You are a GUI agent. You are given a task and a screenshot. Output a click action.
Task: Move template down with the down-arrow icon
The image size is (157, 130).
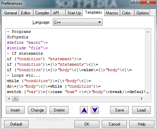pyautogui.click(x=95, y=110)
